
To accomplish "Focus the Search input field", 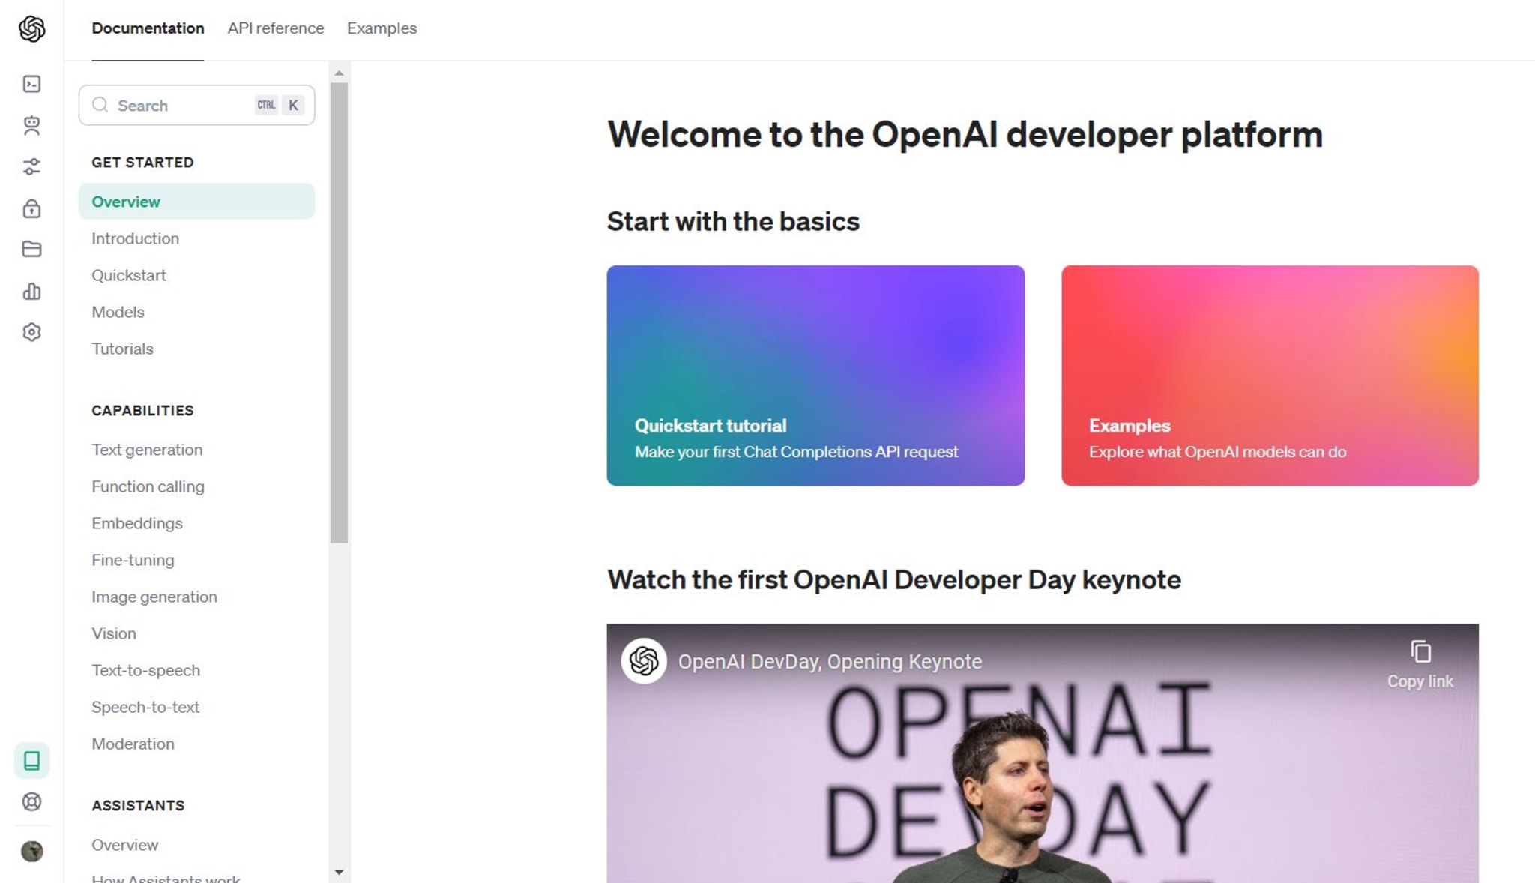I will tap(196, 105).
